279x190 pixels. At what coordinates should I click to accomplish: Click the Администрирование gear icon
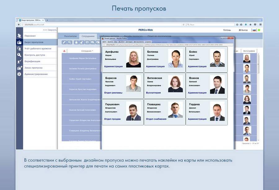(19, 74)
